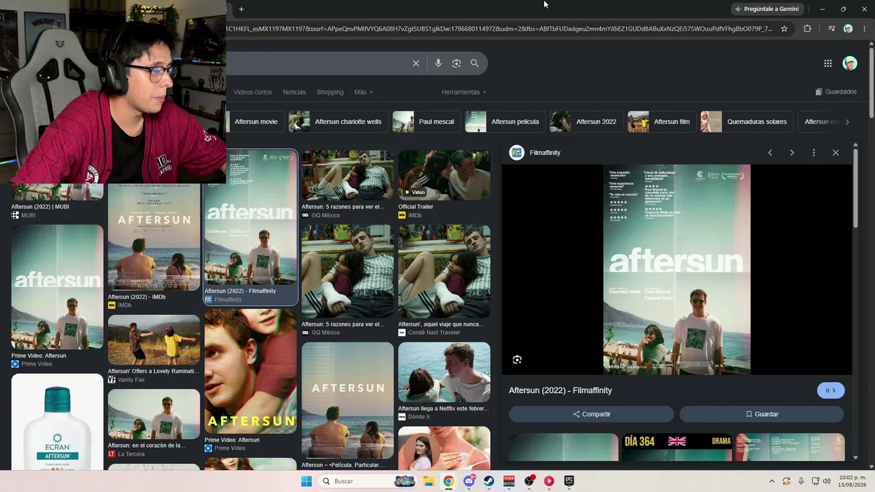The height and width of the screenshot is (492, 875).
Task: Start a voice search with the microphone
Action: [x=438, y=64]
